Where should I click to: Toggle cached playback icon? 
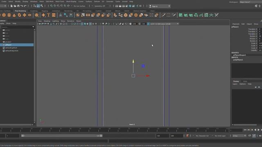[254, 136]
